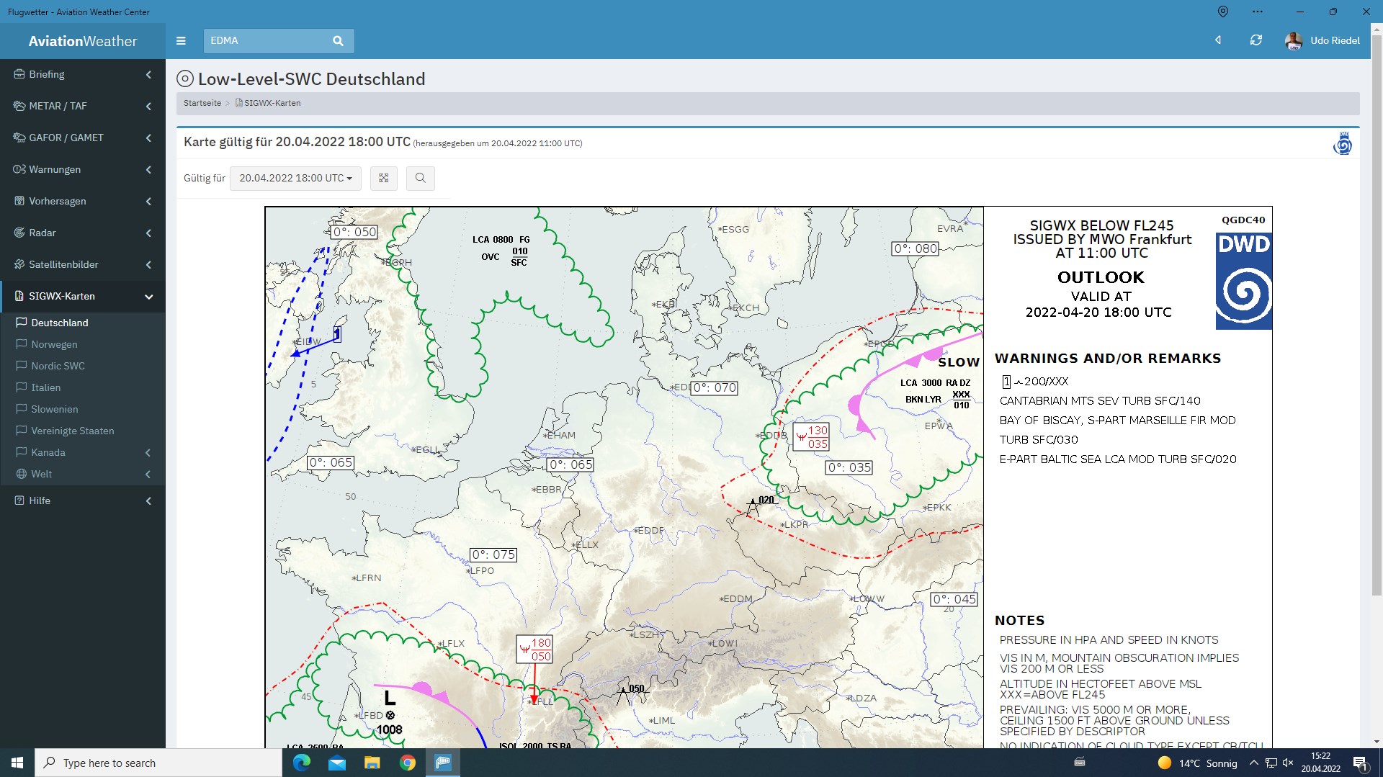Open Mail app from taskbar

336,763
